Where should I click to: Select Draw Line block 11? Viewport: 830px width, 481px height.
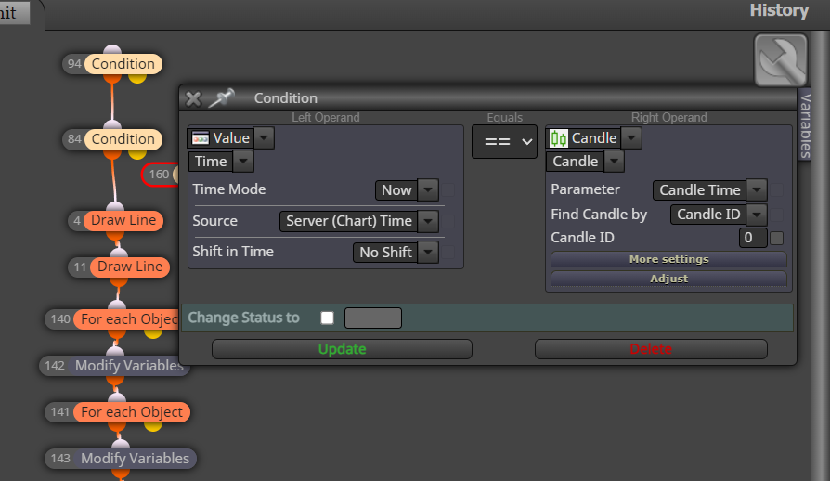130,266
